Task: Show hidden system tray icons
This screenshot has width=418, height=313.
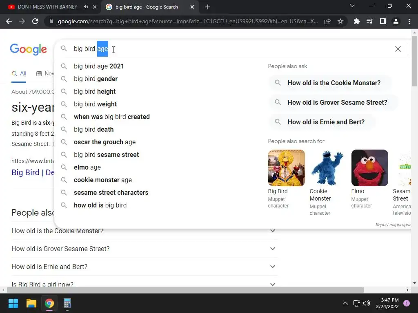Action: 345,303
